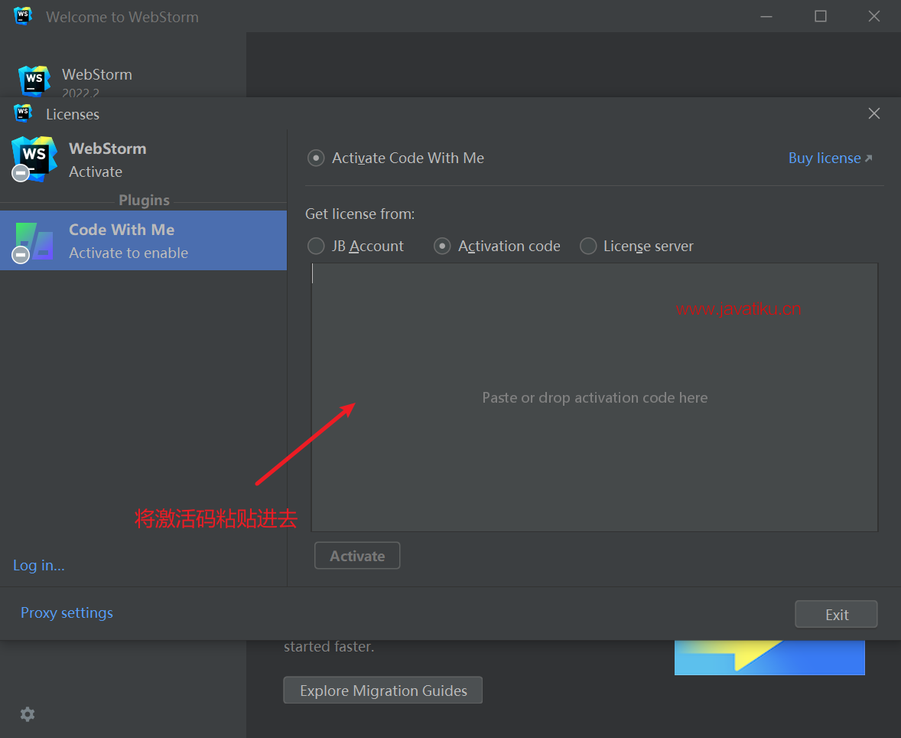Image resolution: width=901 pixels, height=738 pixels.
Task: Click the Exit button
Action: click(x=836, y=614)
